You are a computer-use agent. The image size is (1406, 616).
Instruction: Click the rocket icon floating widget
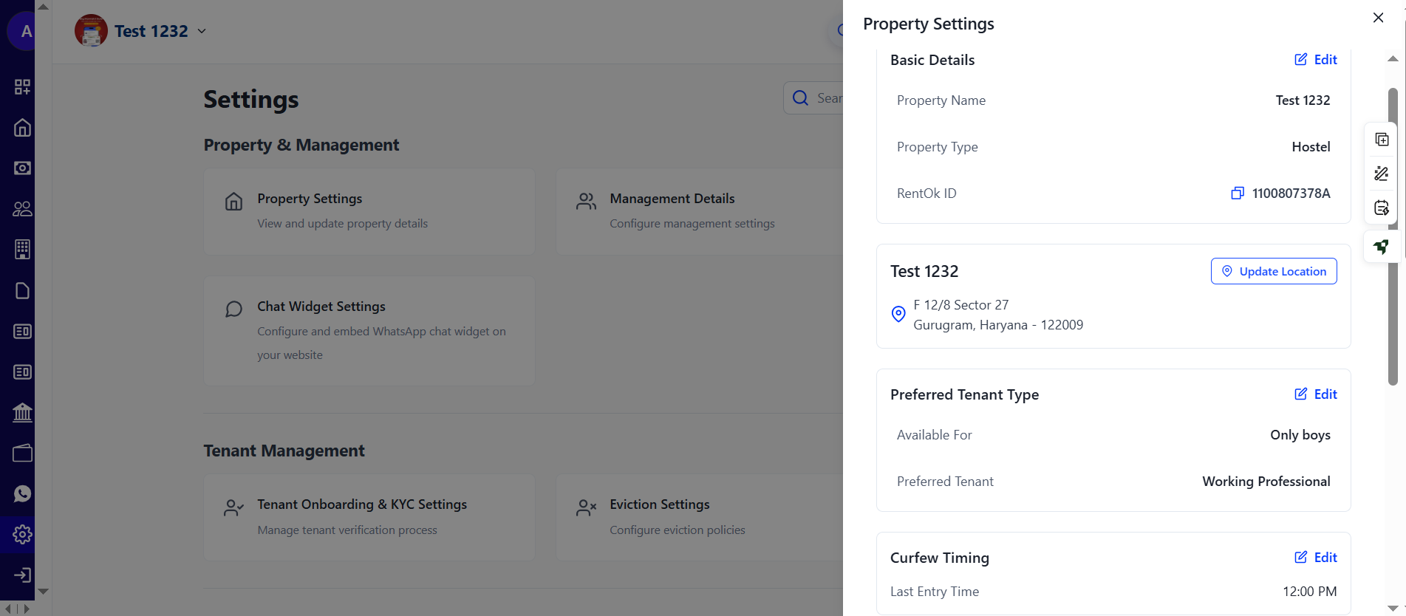(x=1381, y=246)
